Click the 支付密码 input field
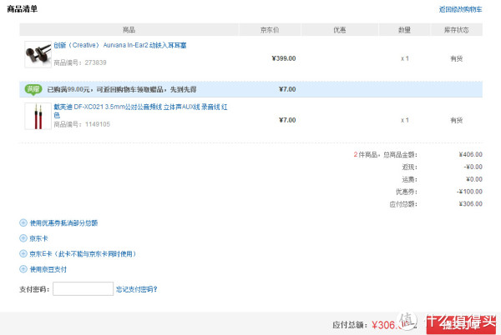 83,289
